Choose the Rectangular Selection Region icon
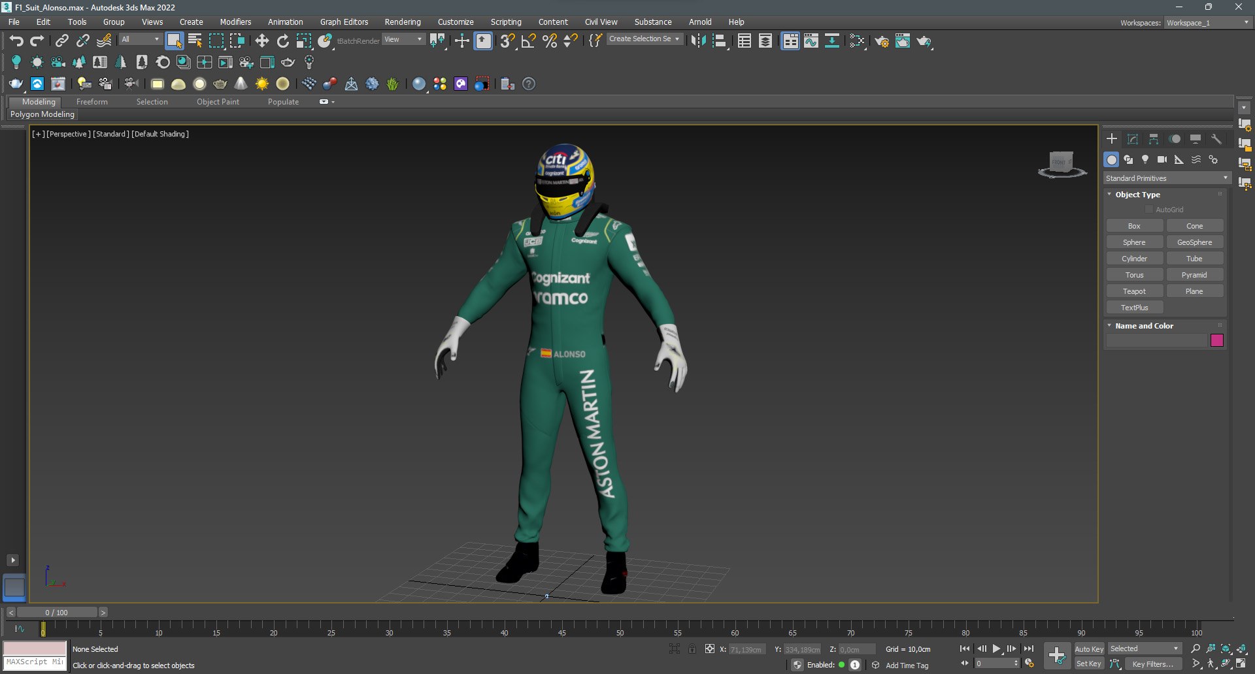 tap(216, 41)
